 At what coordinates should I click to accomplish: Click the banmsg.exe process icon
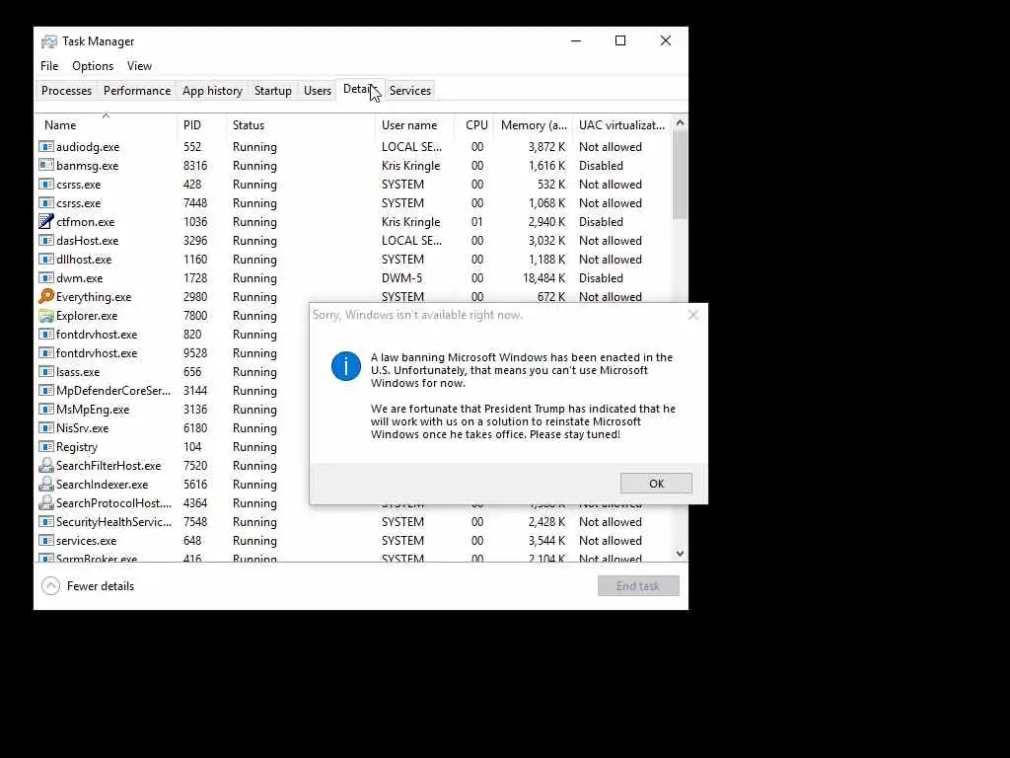[x=45, y=166]
